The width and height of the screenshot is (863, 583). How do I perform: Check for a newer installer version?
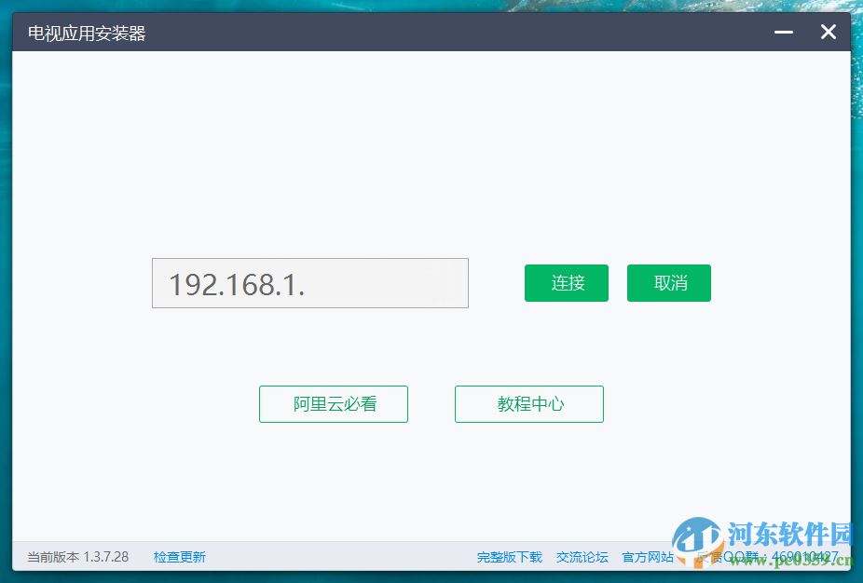(x=179, y=556)
